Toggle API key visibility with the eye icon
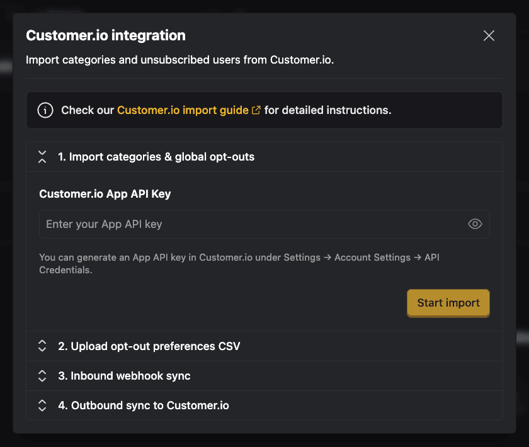This screenshot has height=447, width=529. (475, 224)
